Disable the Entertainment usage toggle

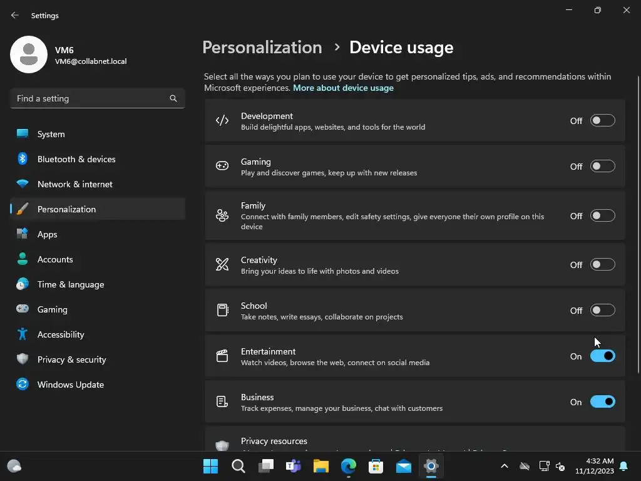coord(602,356)
